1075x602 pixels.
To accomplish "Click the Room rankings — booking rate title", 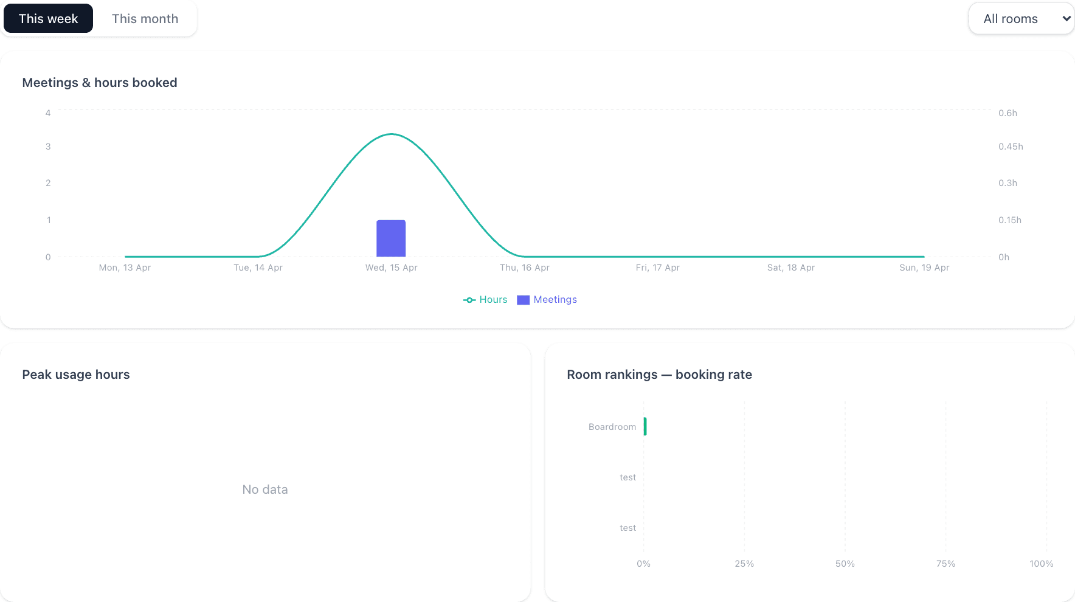I will 659,374.
